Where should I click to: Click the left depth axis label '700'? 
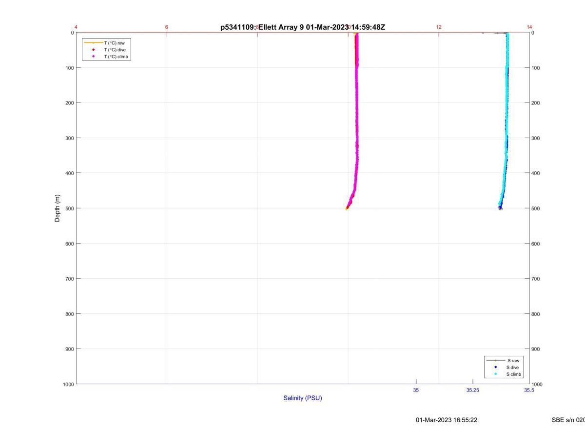tap(70, 279)
